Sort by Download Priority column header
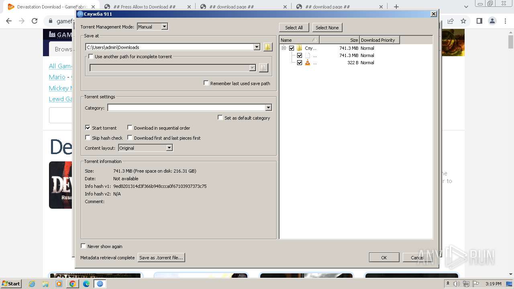514x289 pixels. tap(379, 40)
